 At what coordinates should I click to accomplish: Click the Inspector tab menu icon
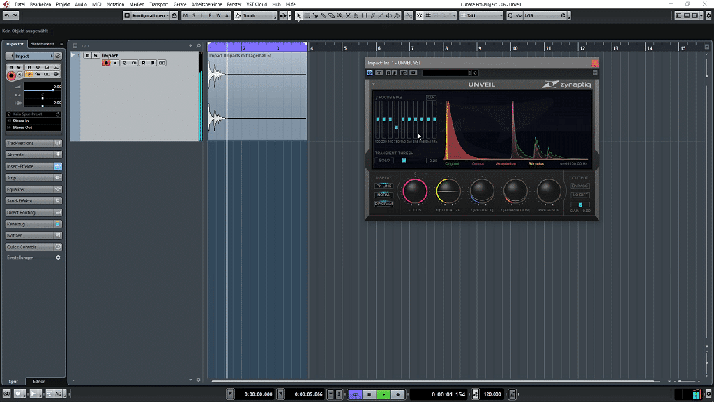[x=61, y=44]
